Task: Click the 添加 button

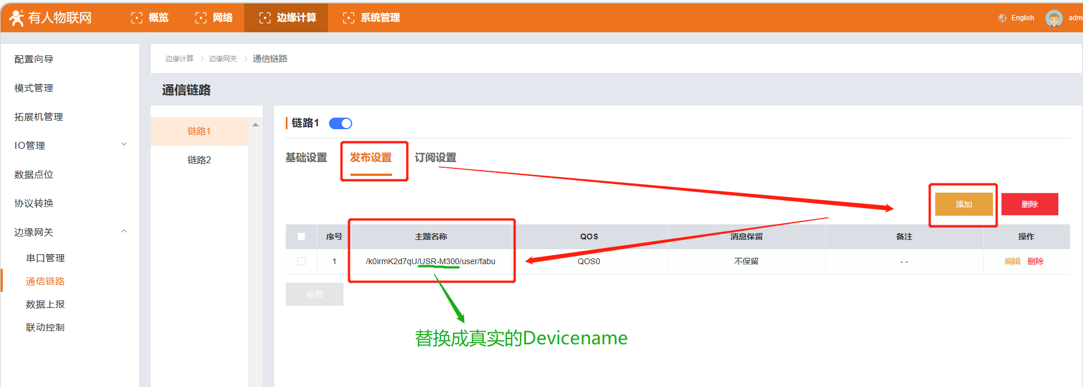Action: click(964, 204)
